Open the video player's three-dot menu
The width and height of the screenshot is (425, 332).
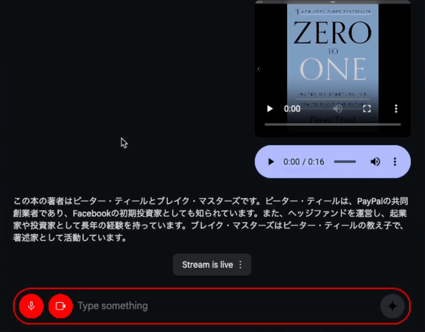click(x=396, y=109)
